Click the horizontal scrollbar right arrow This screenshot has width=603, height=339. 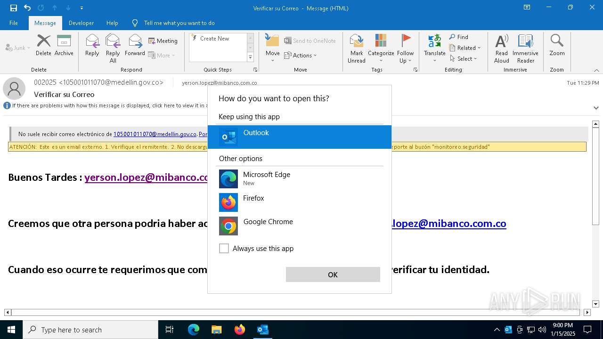click(587, 312)
